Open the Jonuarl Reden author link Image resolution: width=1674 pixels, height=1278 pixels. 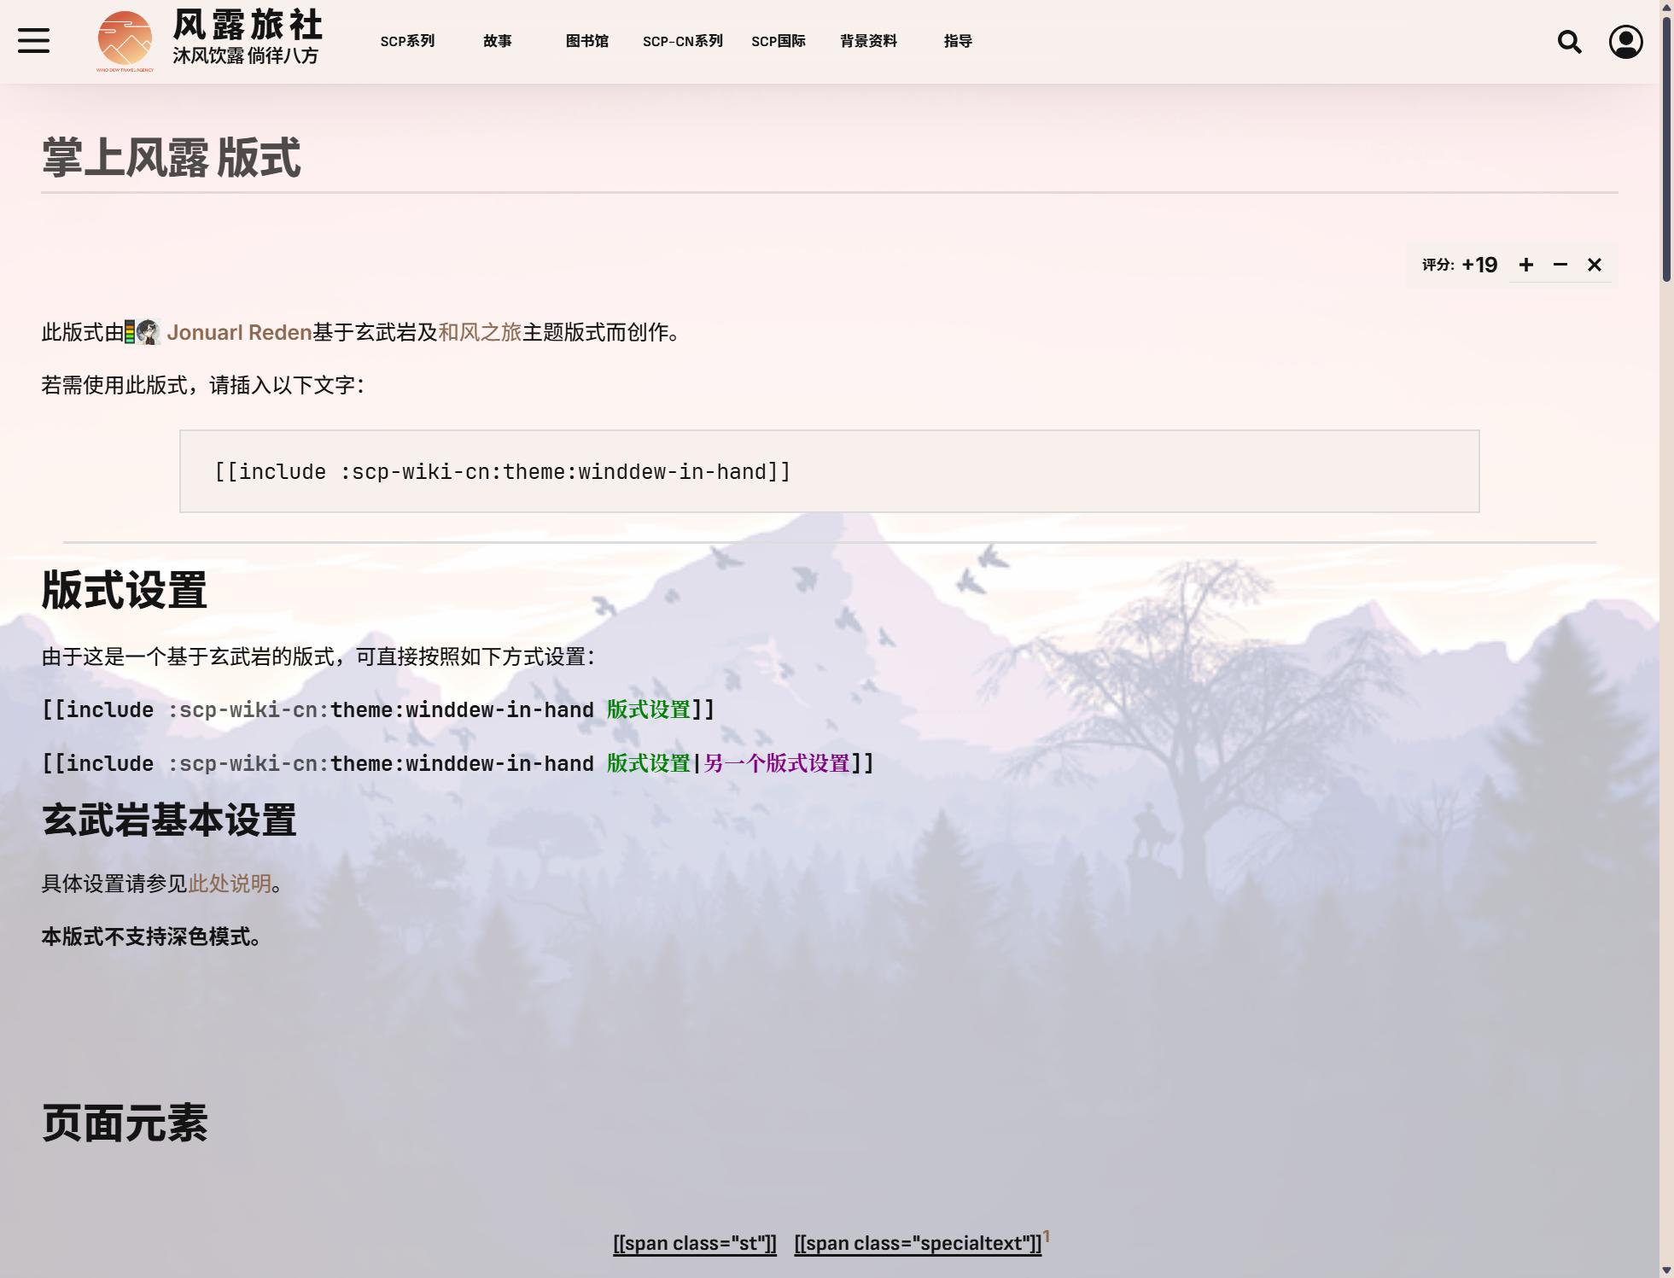tap(239, 333)
